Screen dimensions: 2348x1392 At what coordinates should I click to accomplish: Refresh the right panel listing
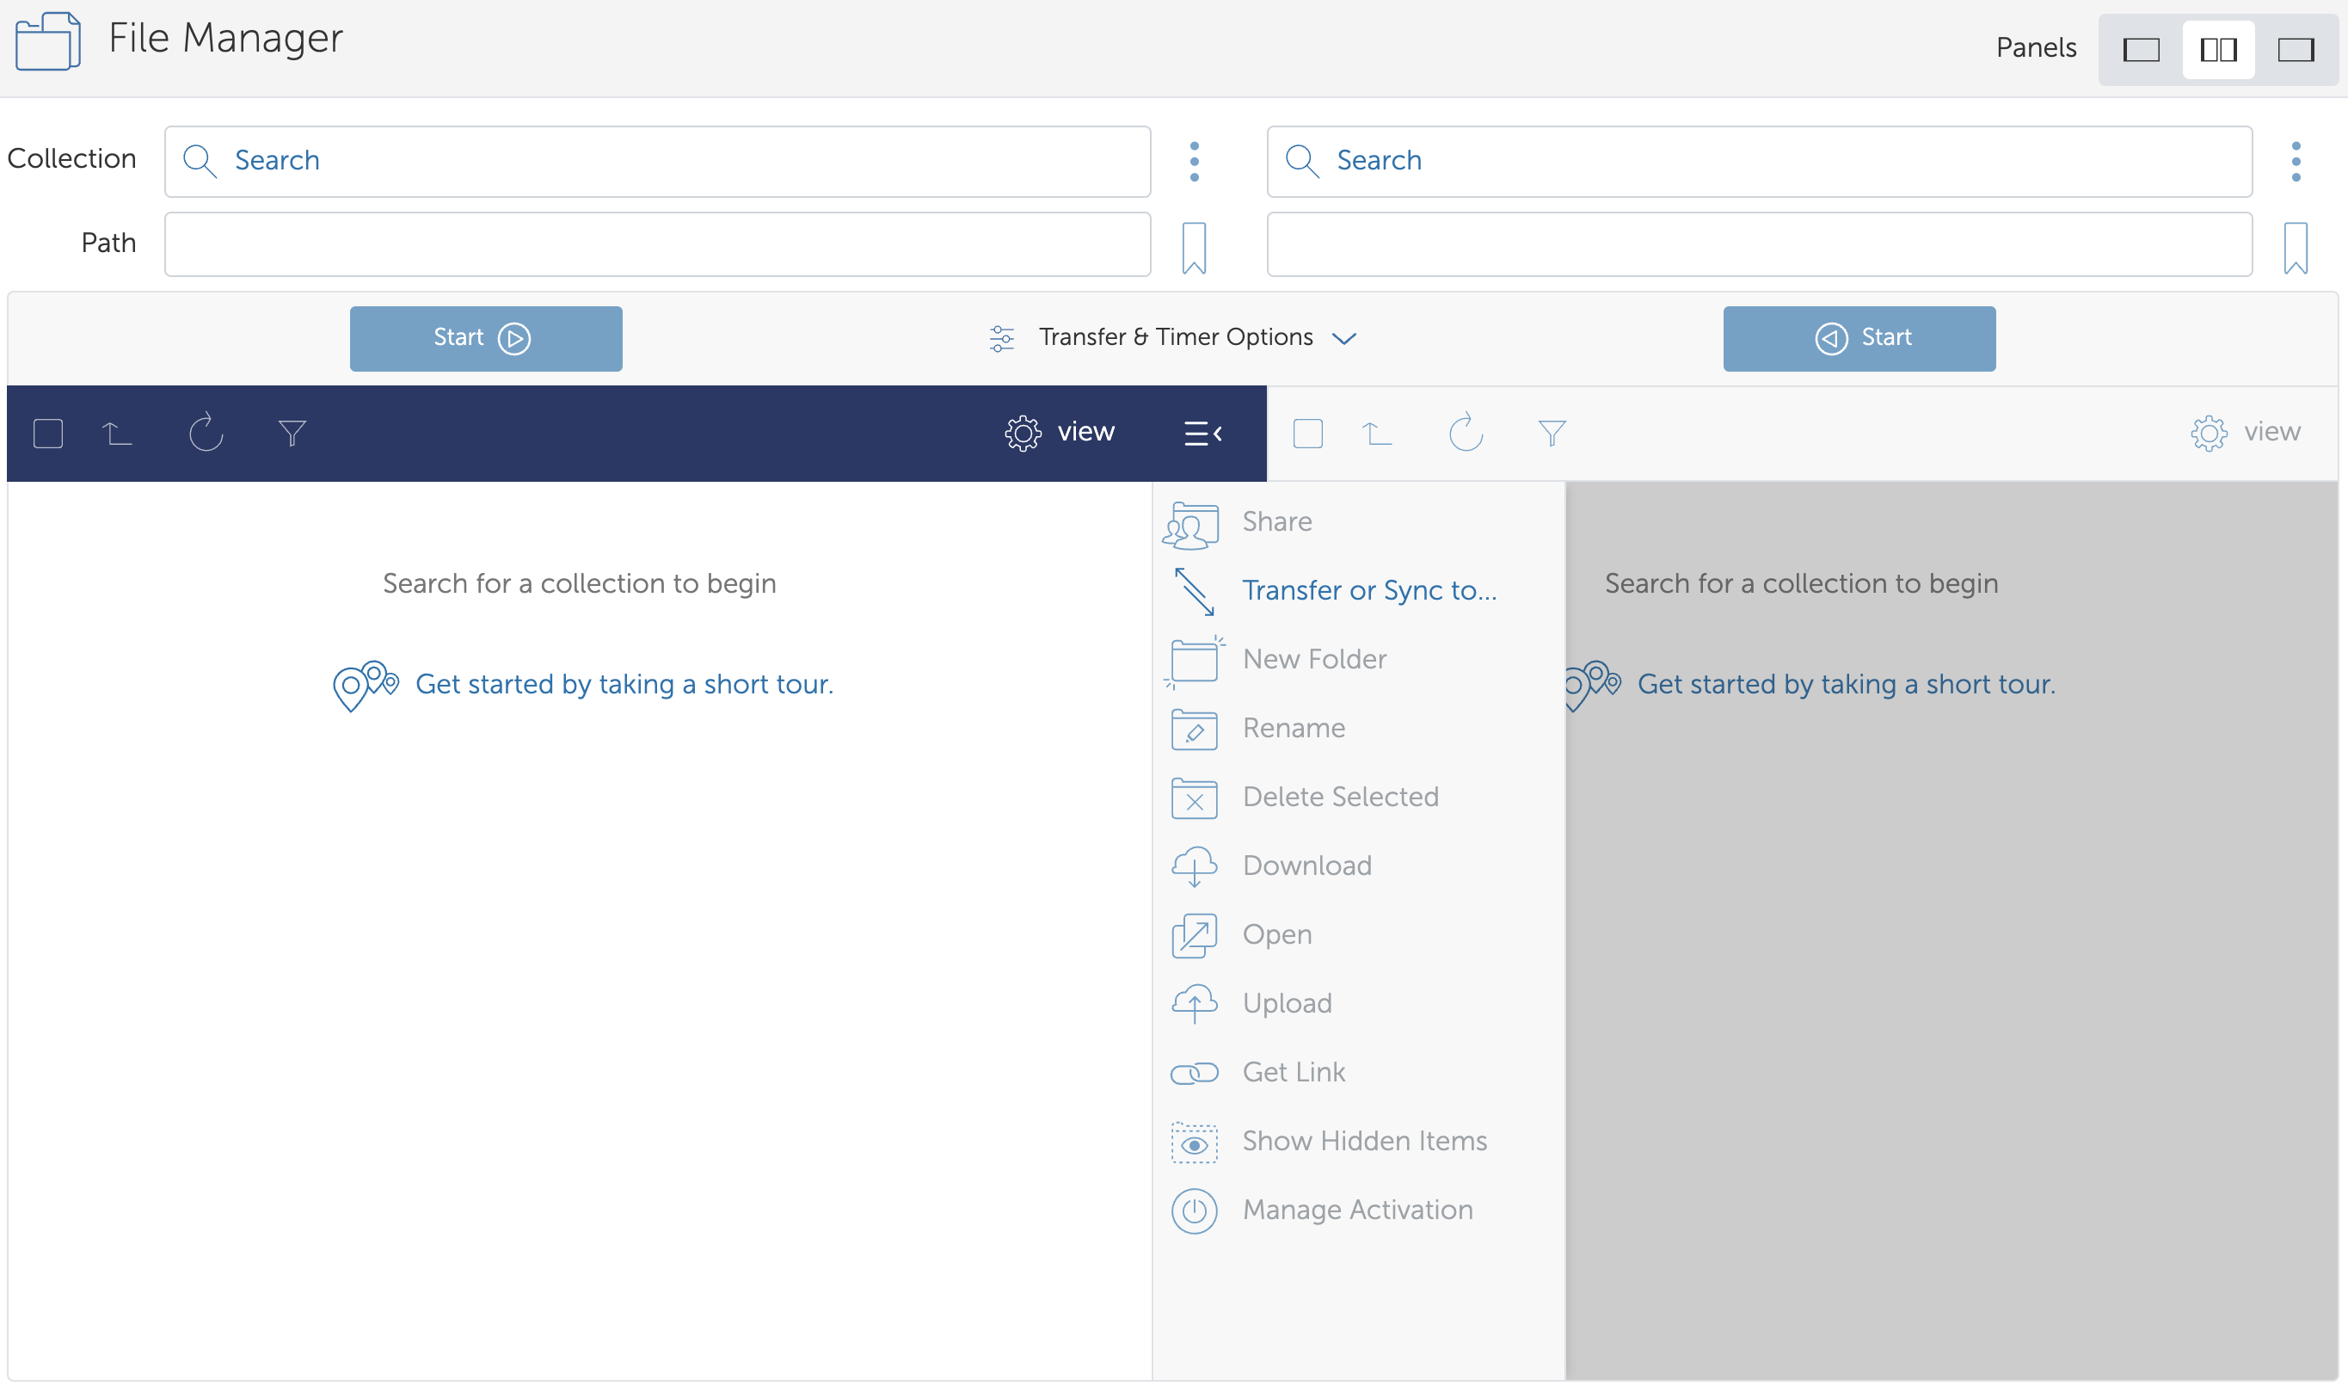point(1465,433)
